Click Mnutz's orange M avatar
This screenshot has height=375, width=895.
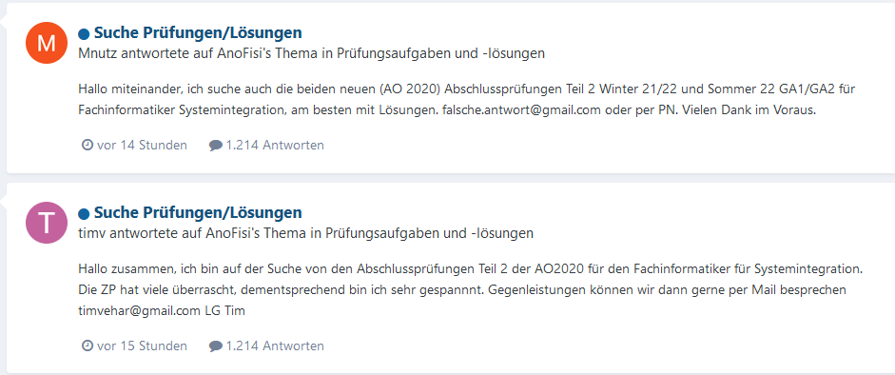point(48,43)
